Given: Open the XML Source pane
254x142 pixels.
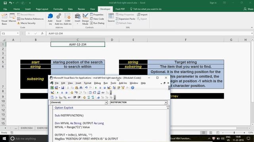Looking at the screenshot, I should tap(111, 18).
